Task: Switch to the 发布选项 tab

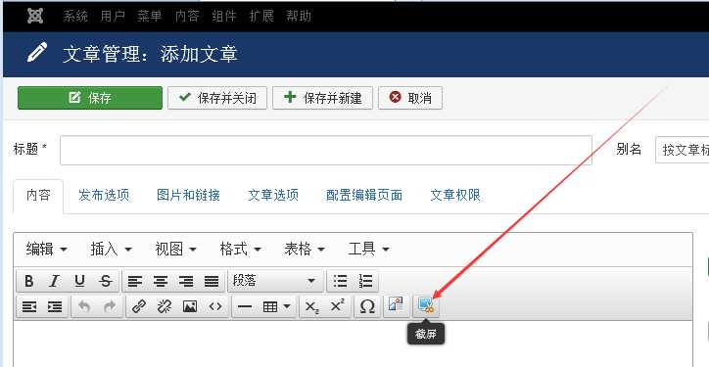Action: coord(104,196)
